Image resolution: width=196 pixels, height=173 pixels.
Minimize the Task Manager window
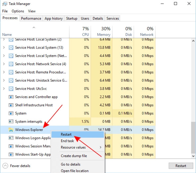pos(162,4)
